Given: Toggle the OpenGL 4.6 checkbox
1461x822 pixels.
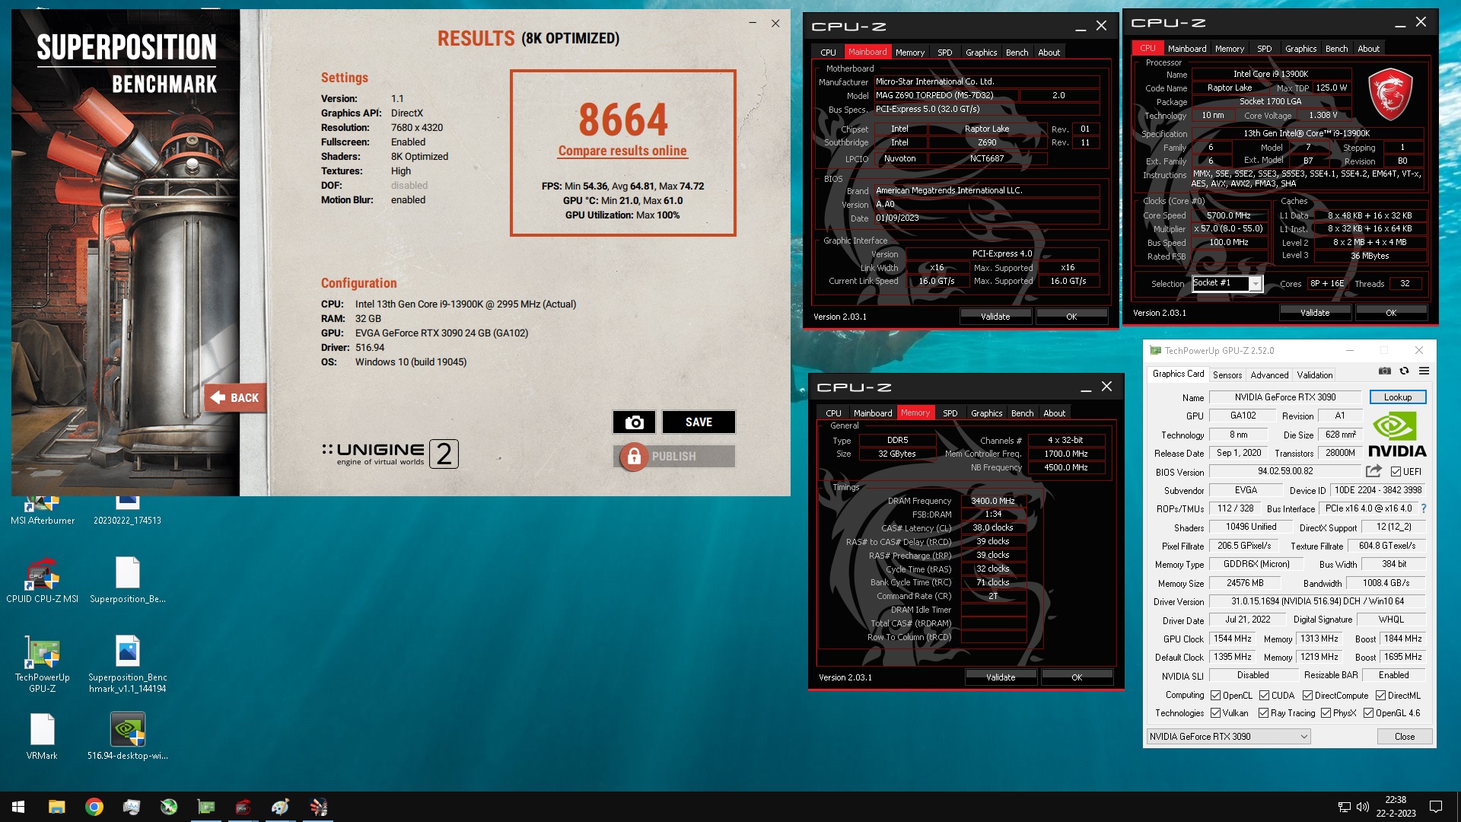Looking at the screenshot, I should (x=1368, y=713).
